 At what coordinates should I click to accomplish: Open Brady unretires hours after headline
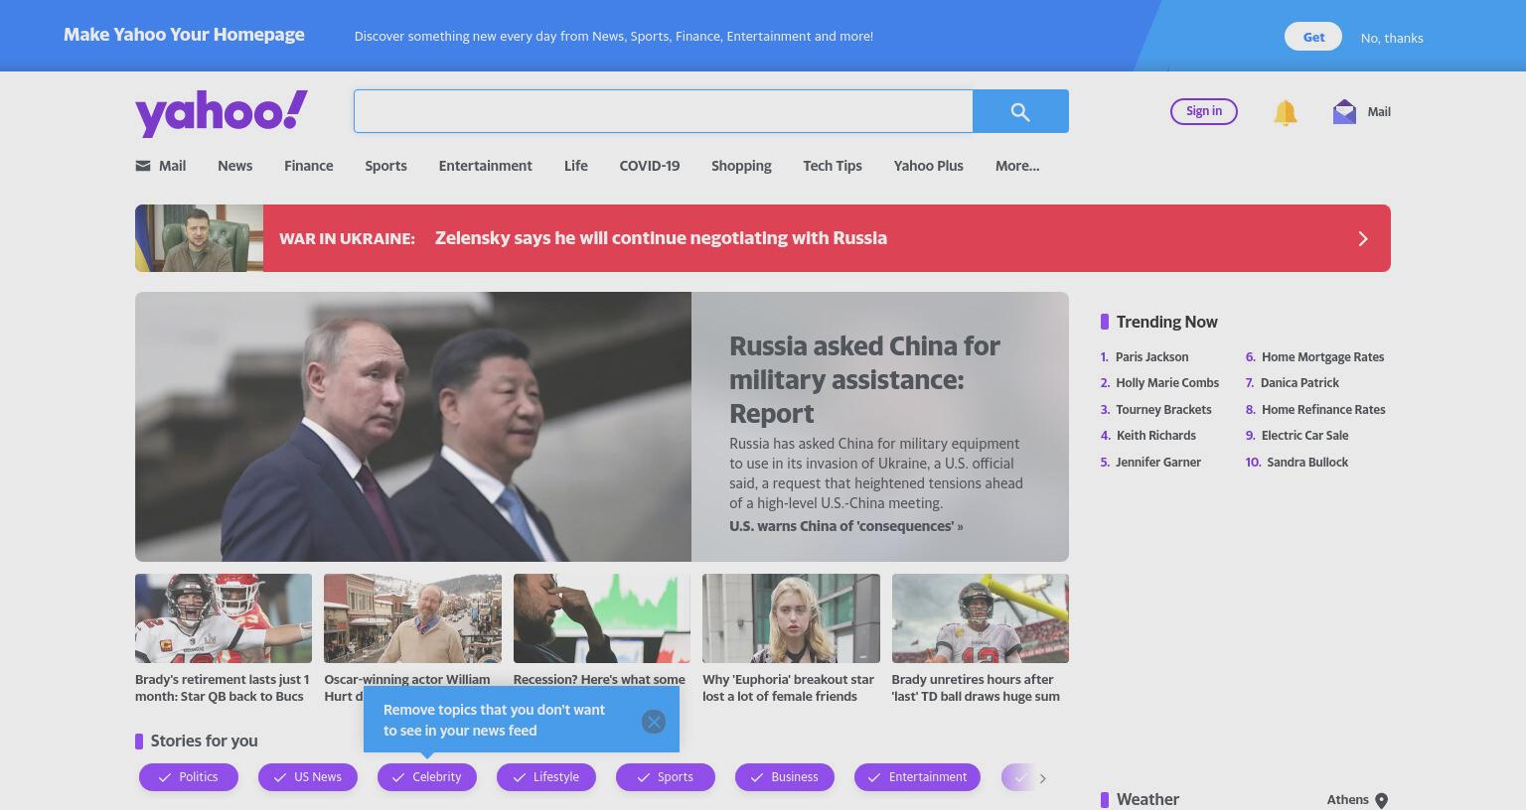pos(976,688)
